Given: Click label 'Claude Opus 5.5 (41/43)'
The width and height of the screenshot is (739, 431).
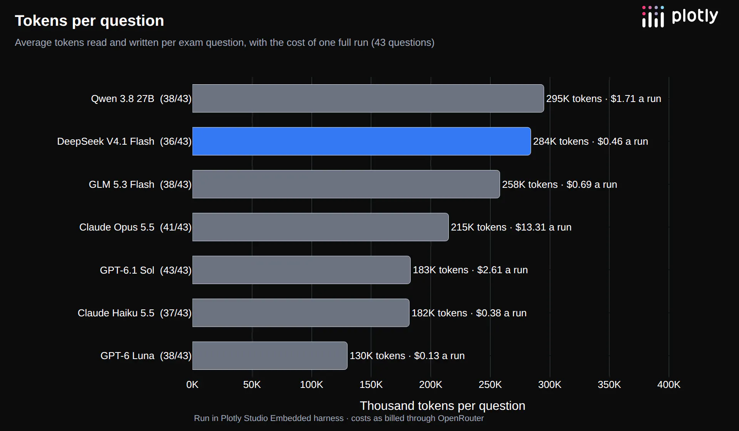Looking at the screenshot, I should click(x=135, y=227).
